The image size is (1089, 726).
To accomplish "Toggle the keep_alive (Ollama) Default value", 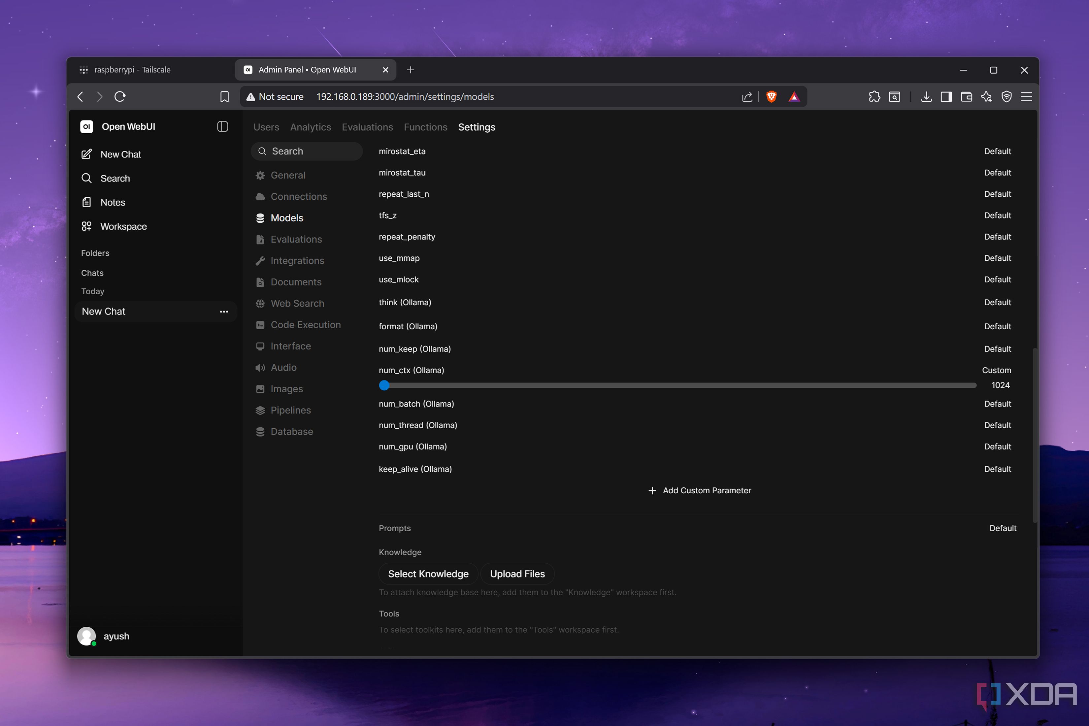I will [997, 469].
